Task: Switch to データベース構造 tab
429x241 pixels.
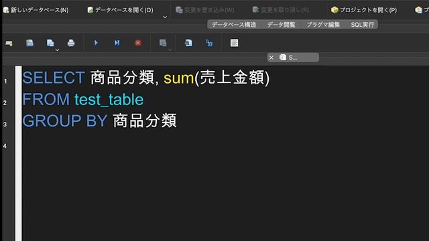Action: (x=234, y=25)
